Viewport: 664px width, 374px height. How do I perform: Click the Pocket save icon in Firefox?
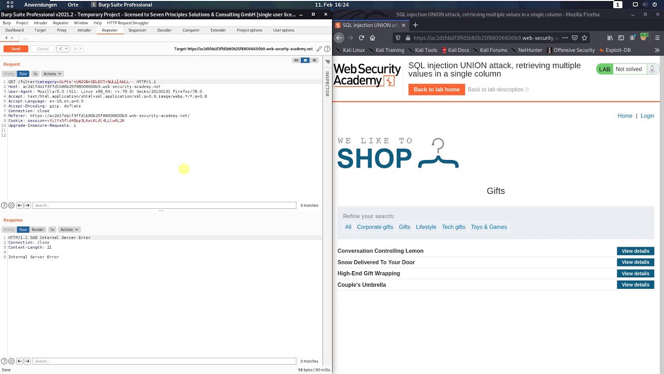575,38
